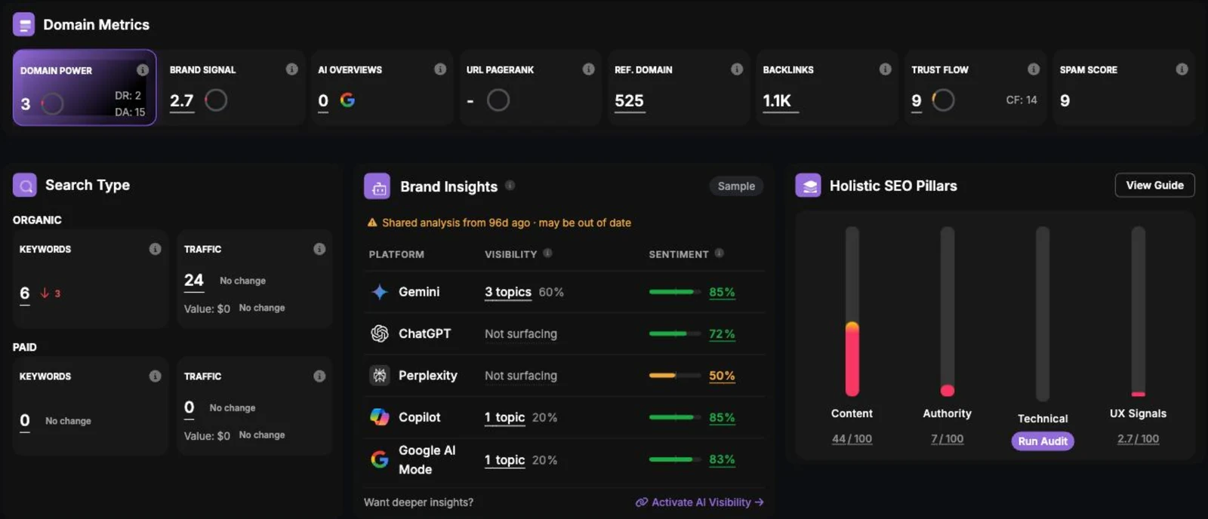Click the Gemini platform icon
This screenshot has height=519, width=1208.
pos(380,292)
